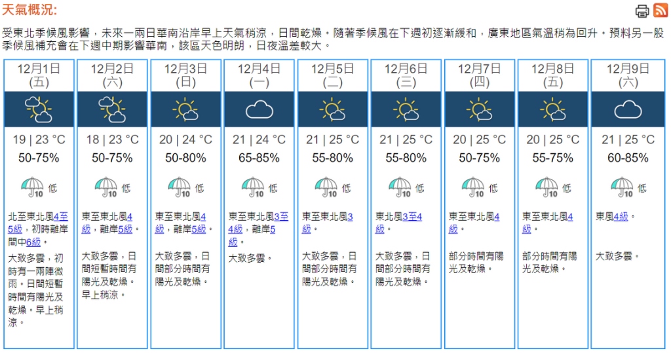The width and height of the screenshot is (671, 353).
Task: Click the December 8 sunny-intervals weather icon
Action: click(x=552, y=109)
